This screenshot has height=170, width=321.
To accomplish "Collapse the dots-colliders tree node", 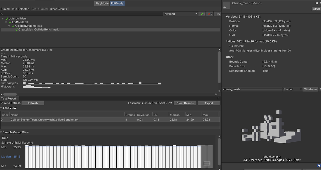I will [x=3, y=19].
